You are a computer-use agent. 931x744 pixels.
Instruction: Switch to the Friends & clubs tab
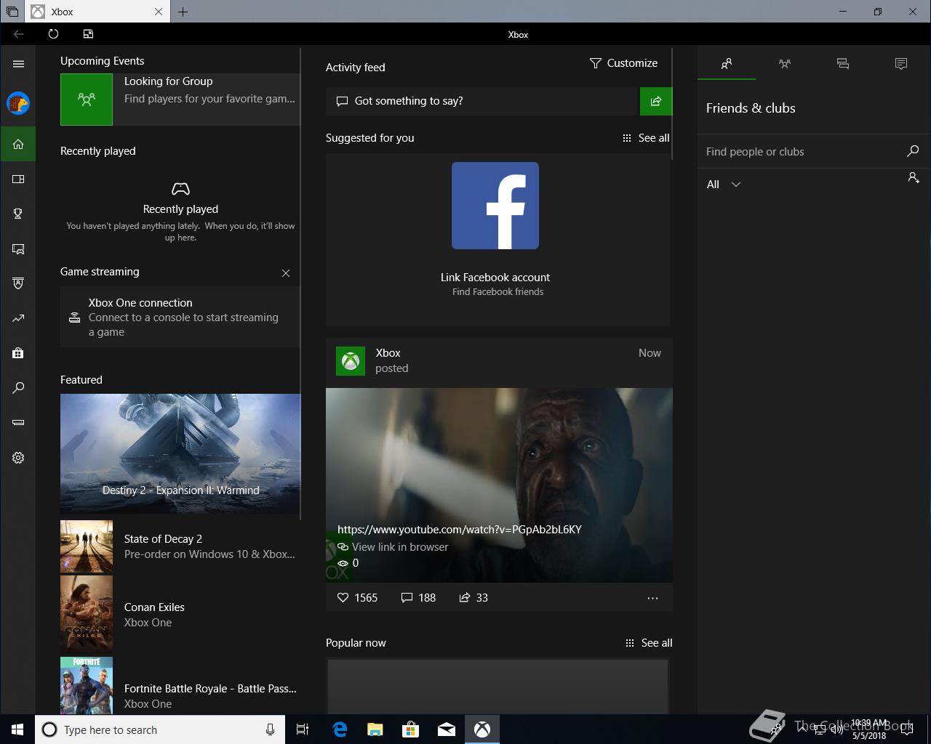point(727,64)
